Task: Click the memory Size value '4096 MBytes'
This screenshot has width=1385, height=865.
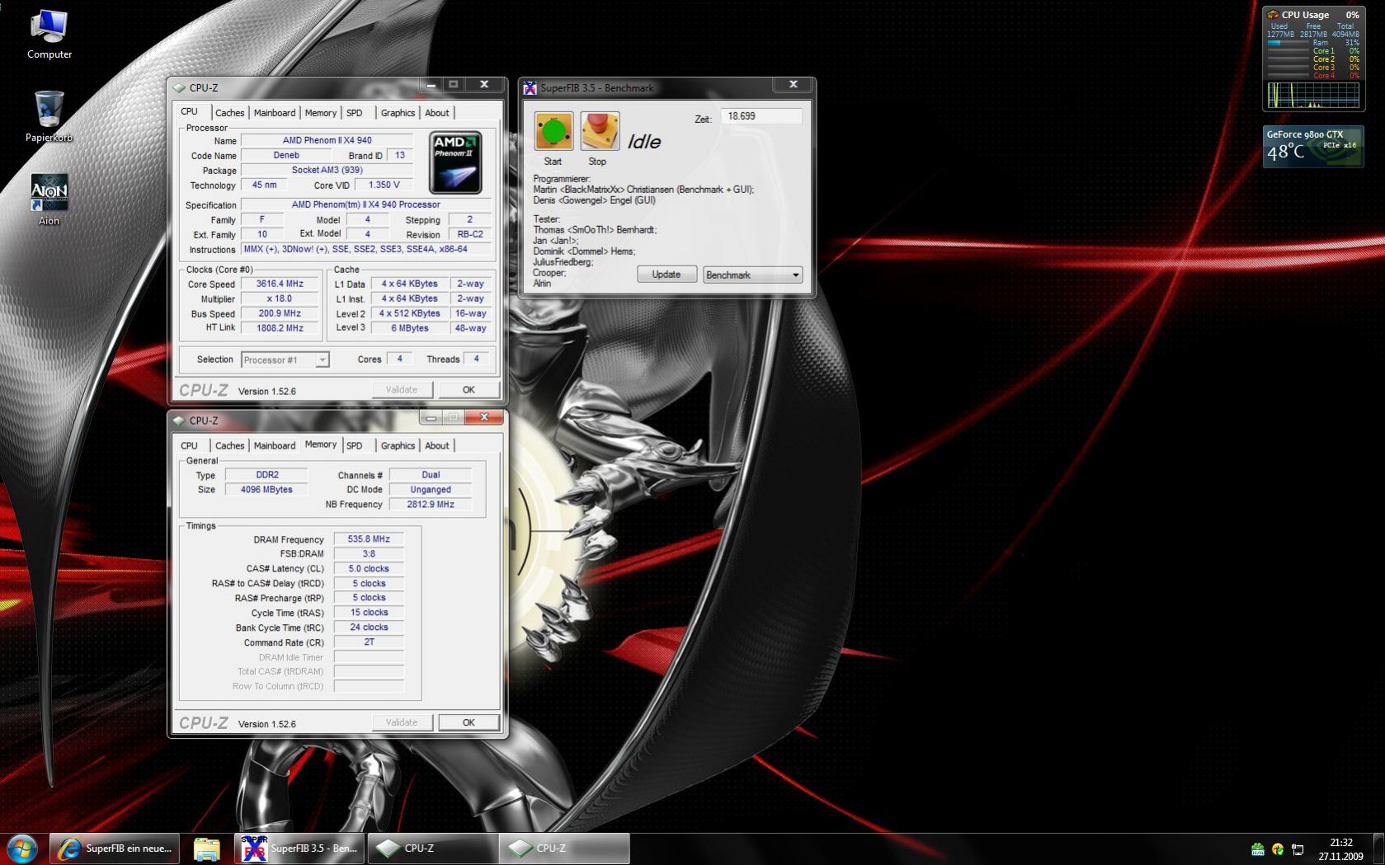Action: point(266,490)
